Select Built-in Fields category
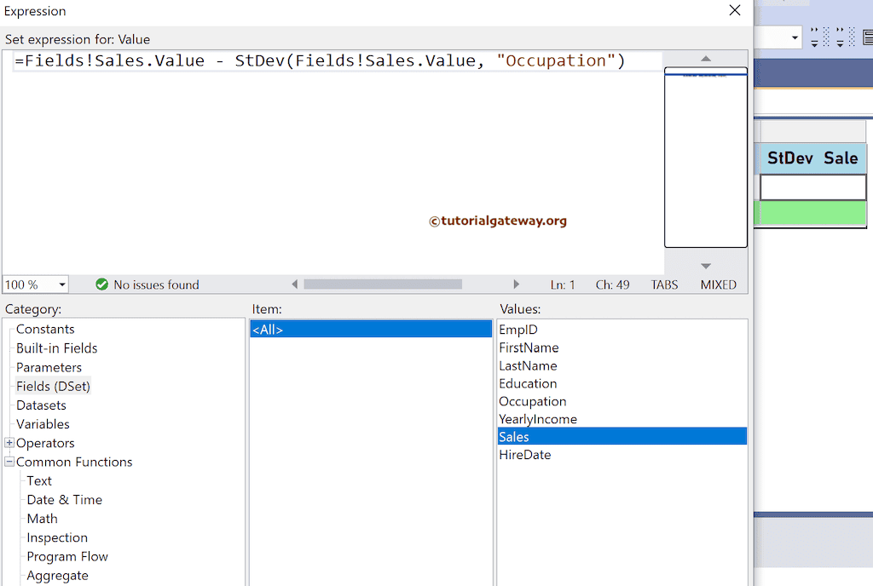 pyautogui.click(x=56, y=348)
